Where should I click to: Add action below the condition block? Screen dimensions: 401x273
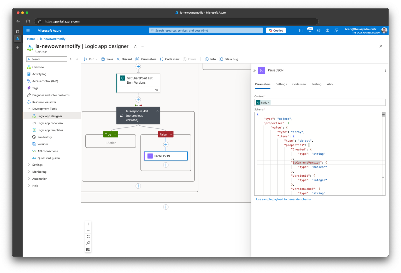(138, 186)
